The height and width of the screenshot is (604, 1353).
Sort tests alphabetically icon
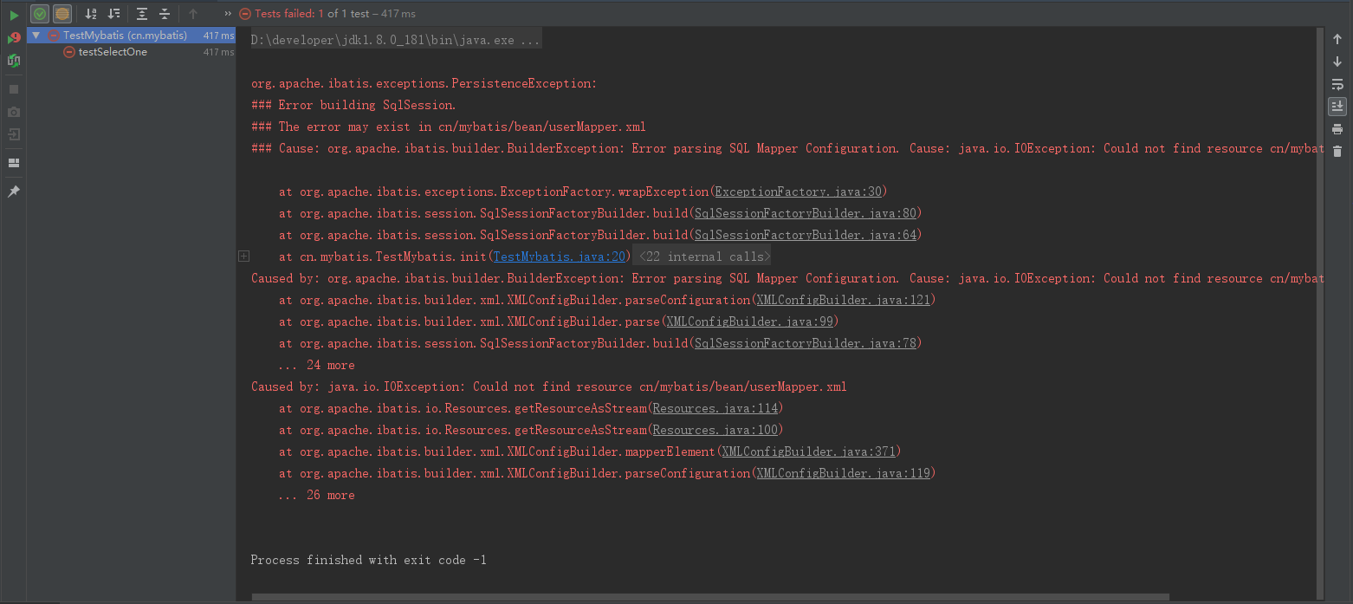(91, 14)
